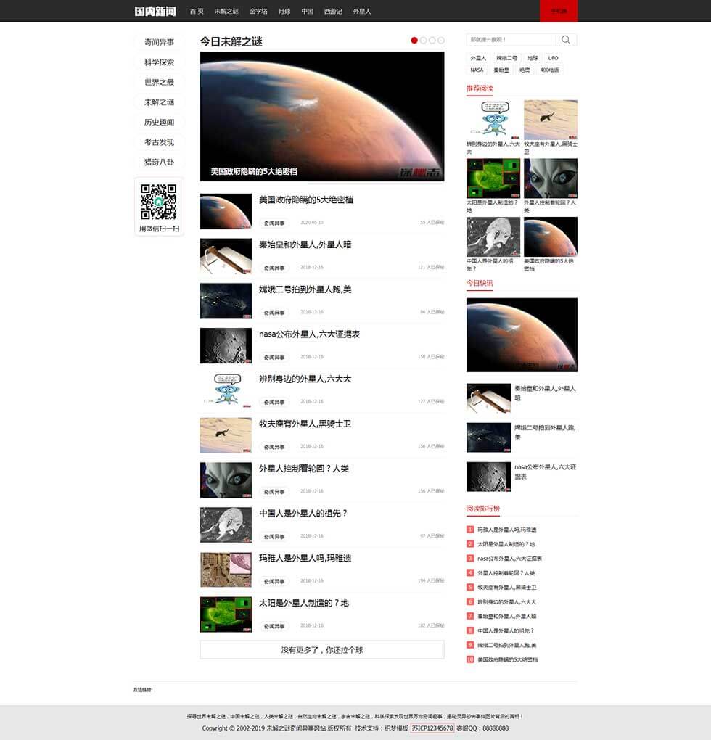This screenshot has height=740, width=711.
Task: Open the 考古发现 sidebar category
Action: point(159,142)
